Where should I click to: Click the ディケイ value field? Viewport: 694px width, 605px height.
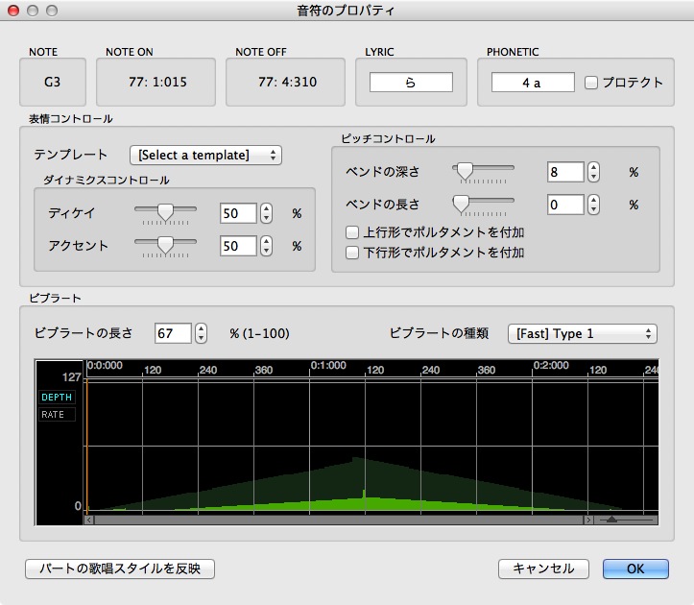[238, 213]
